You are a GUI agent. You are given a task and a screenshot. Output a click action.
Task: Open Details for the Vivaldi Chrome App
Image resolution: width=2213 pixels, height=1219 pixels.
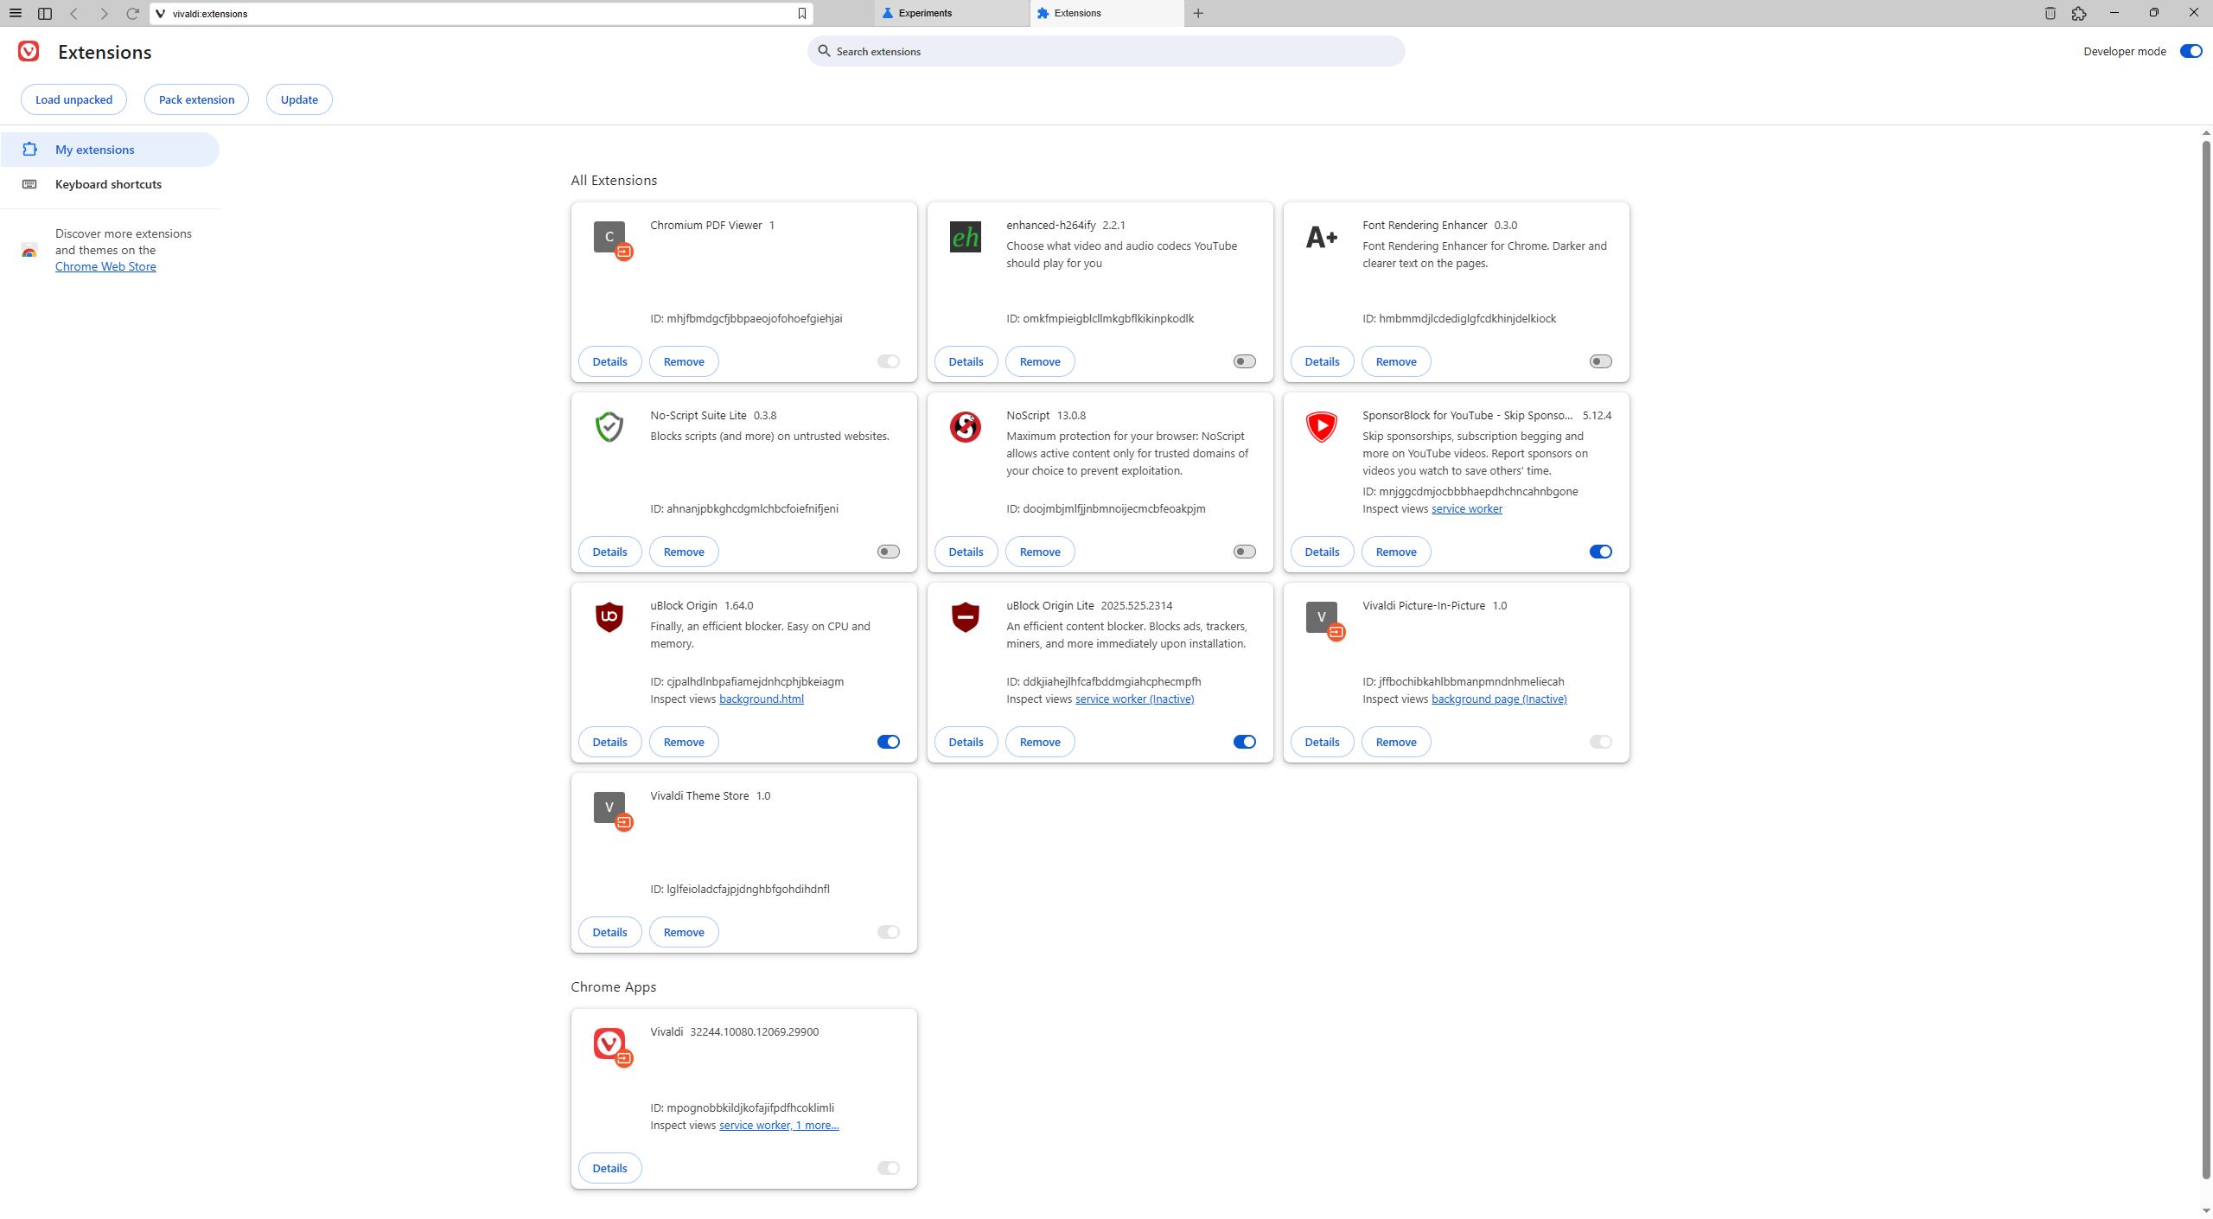click(609, 1168)
